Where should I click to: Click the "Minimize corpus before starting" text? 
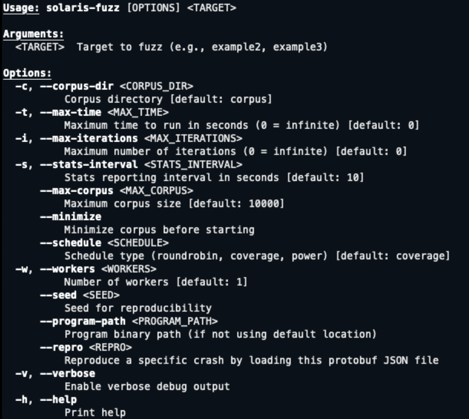point(159,230)
